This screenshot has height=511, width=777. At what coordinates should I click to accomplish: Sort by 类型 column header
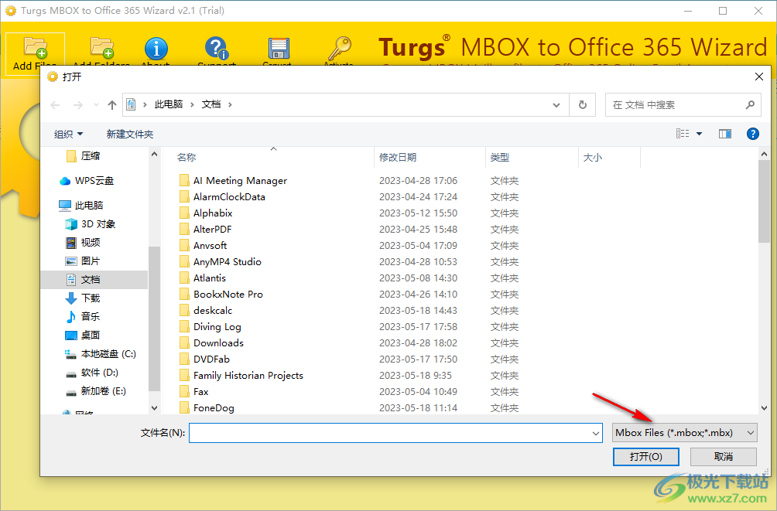(x=499, y=158)
